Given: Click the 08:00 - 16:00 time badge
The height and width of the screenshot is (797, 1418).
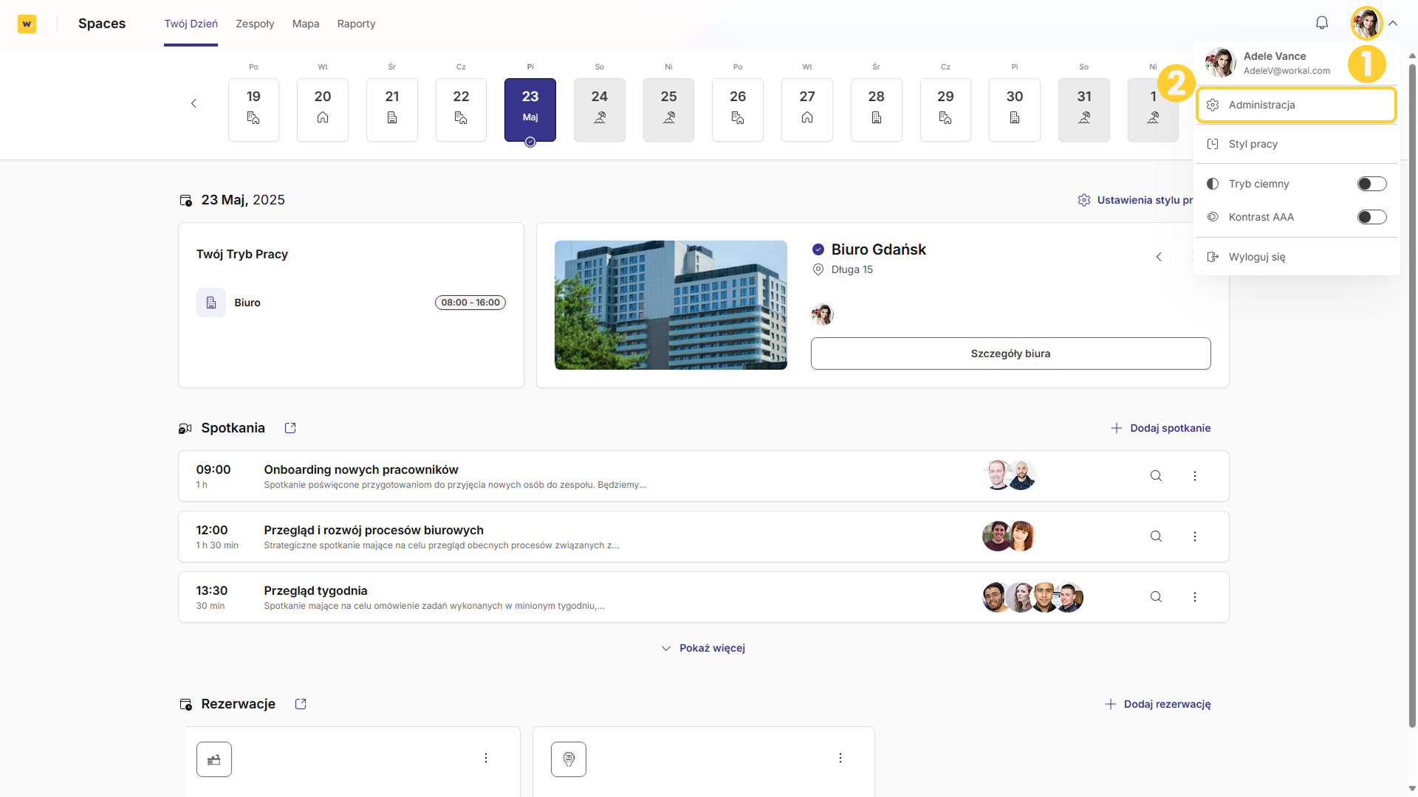Looking at the screenshot, I should click(470, 303).
